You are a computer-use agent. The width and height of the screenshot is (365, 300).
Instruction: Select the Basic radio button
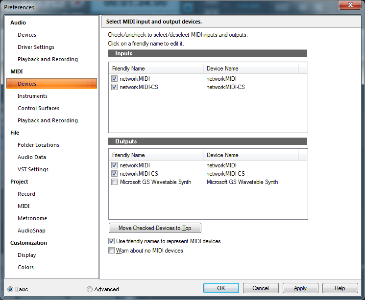[x=10, y=289]
